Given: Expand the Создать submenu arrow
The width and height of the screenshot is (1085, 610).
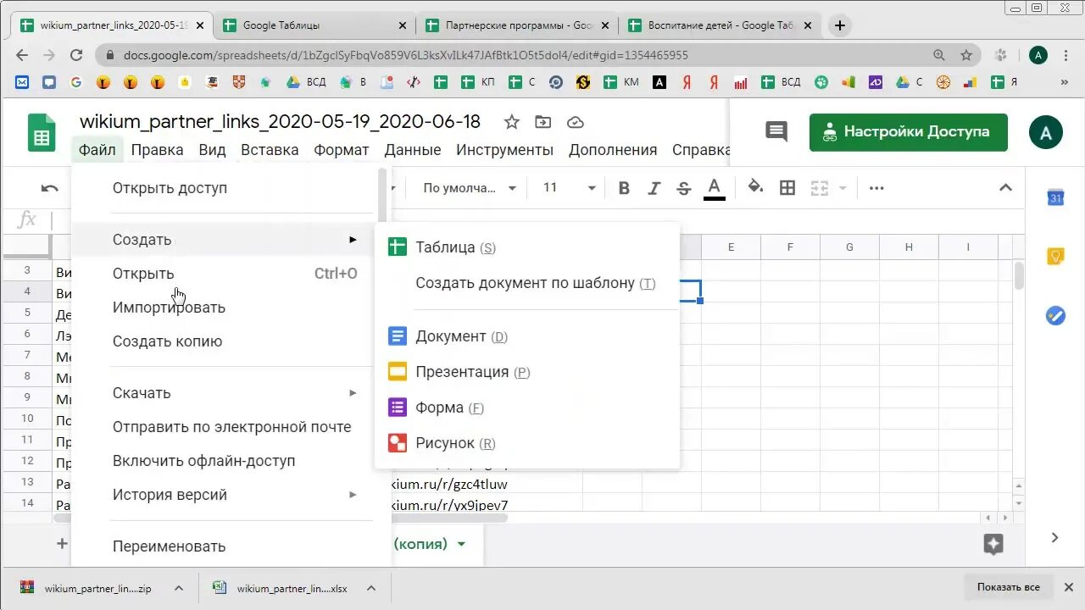Looking at the screenshot, I should (x=353, y=240).
